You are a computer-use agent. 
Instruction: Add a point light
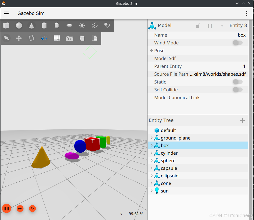82,25
